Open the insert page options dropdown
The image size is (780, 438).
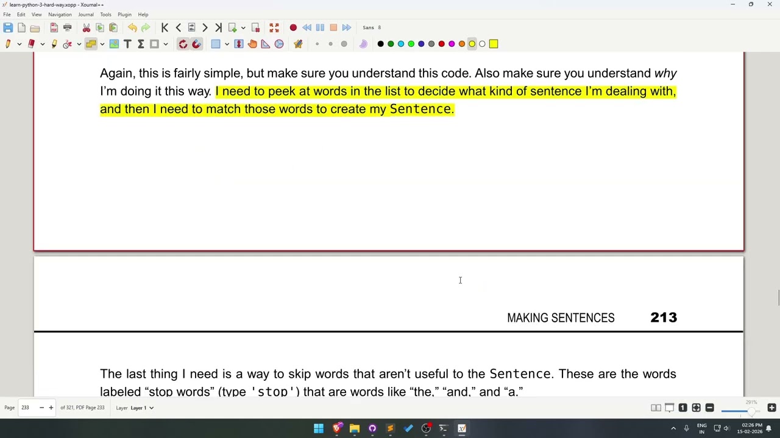tap(243, 27)
